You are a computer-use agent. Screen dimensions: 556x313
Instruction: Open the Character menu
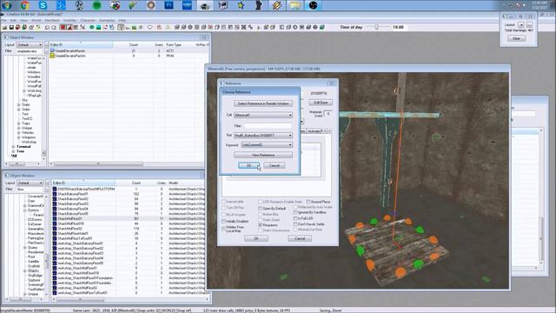pyautogui.click(x=88, y=21)
